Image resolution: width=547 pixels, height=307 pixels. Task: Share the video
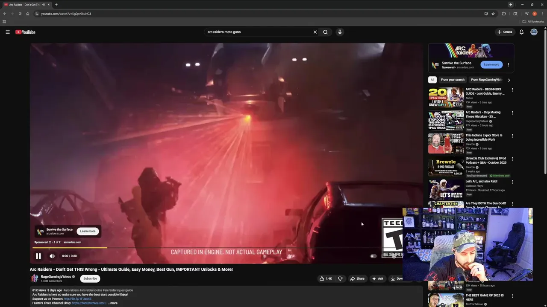tap(357, 278)
